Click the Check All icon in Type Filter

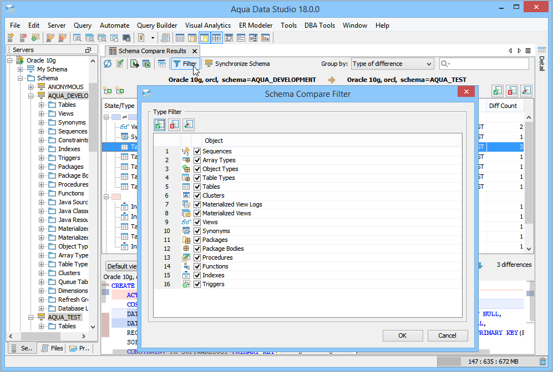click(x=160, y=125)
